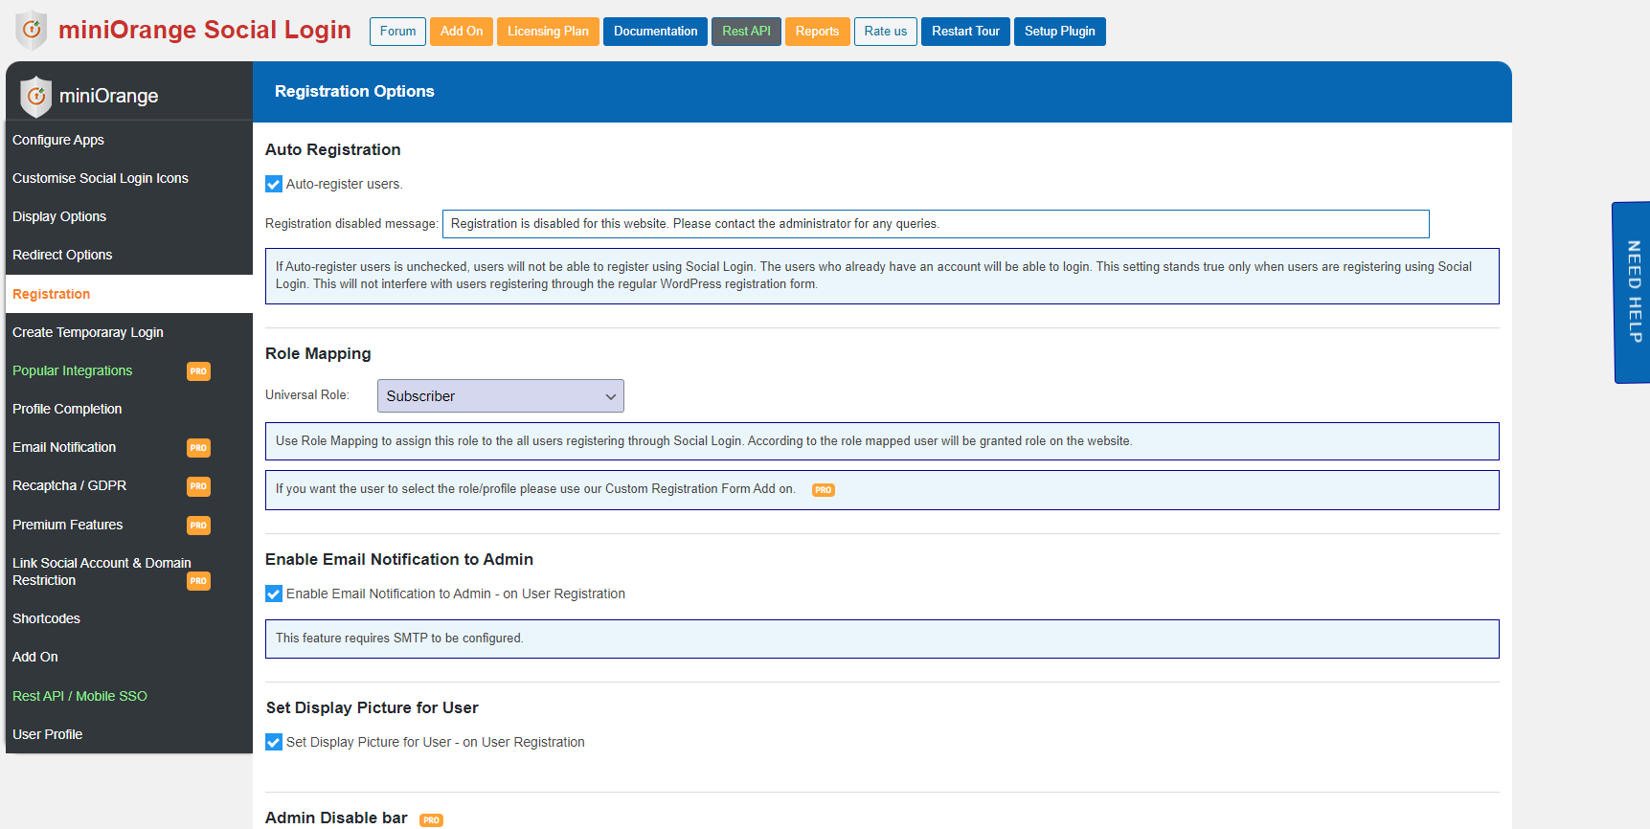The image size is (1650, 829).
Task: Click the Admin Disable bar heading
Action: click(336, 818)
